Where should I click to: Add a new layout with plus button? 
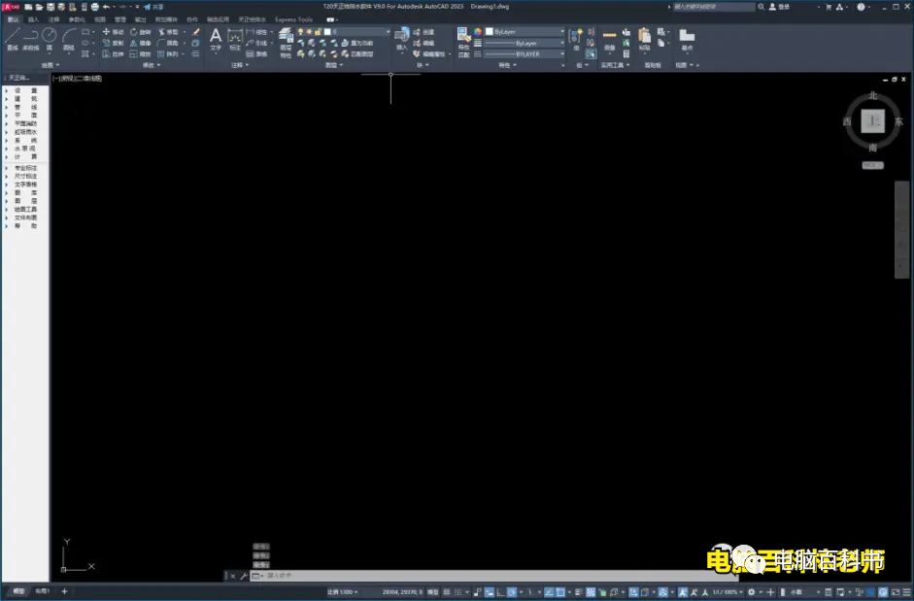click(64, 591)
